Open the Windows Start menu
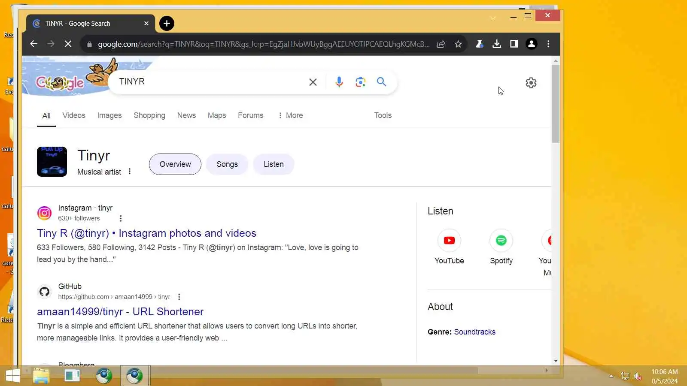Image resolution: width=687 pixels, height=386 pixels. click(13, 376)
